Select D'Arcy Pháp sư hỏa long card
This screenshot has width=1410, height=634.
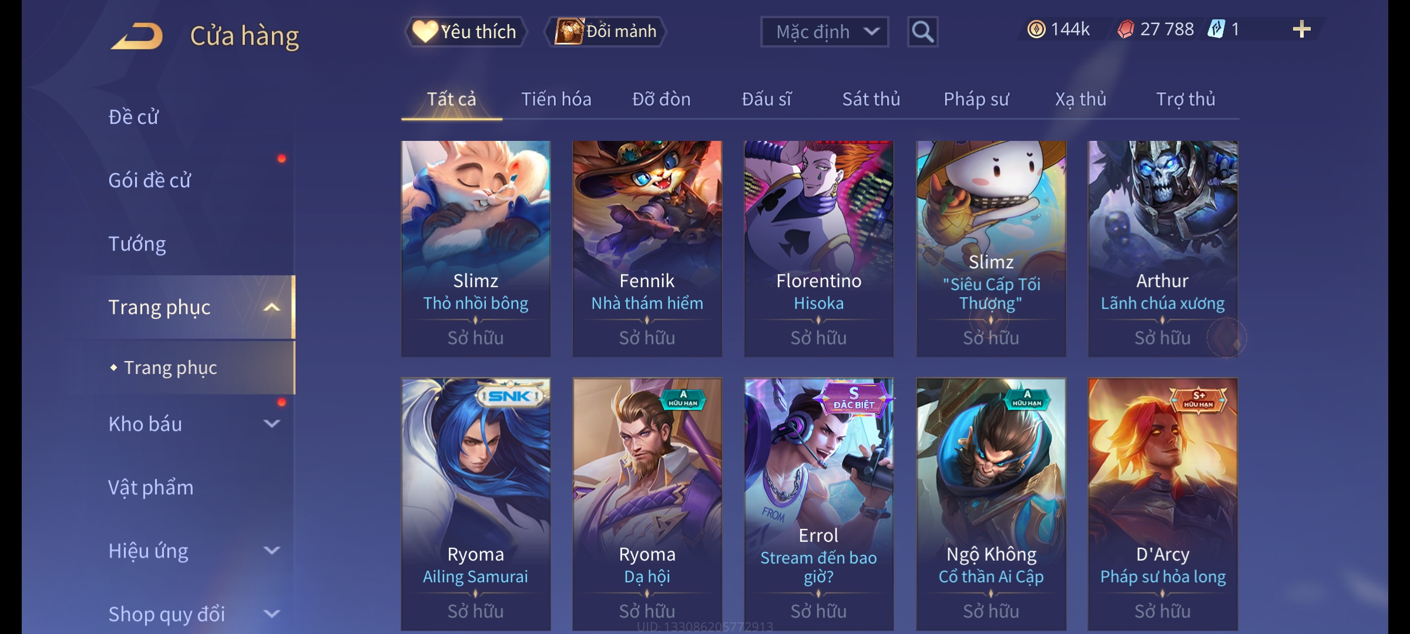click(x=1163, y=504)
